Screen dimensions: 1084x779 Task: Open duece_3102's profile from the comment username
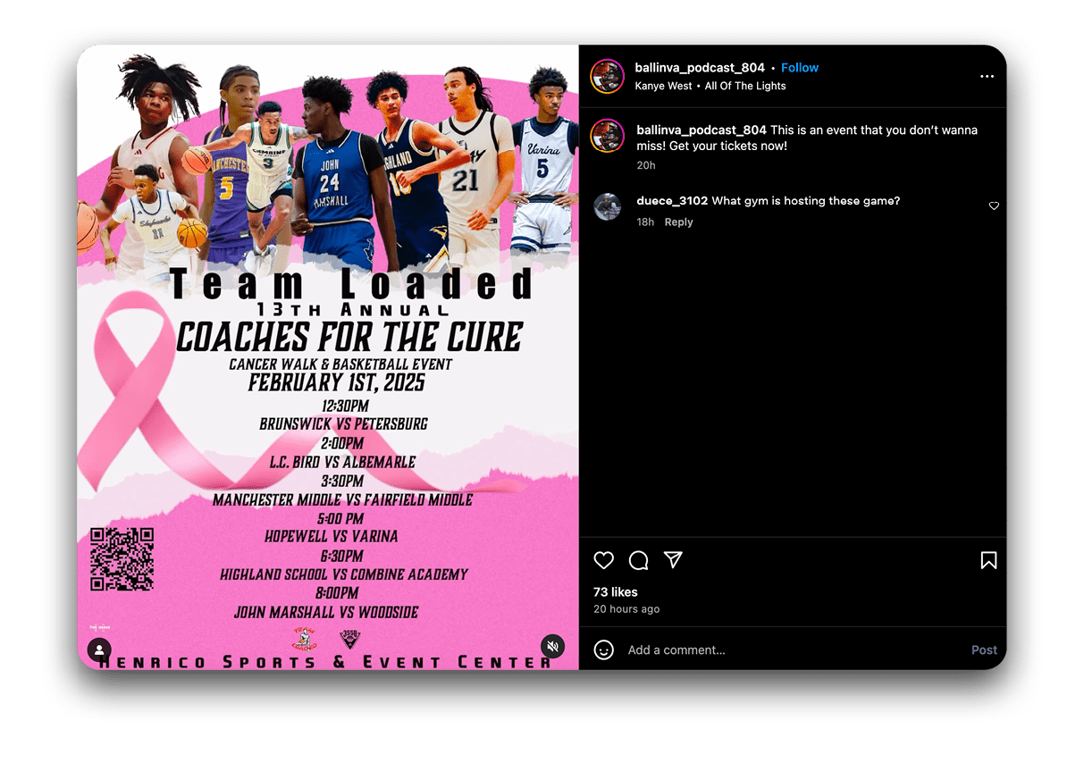pyautogui.click(x=672, y=201)
